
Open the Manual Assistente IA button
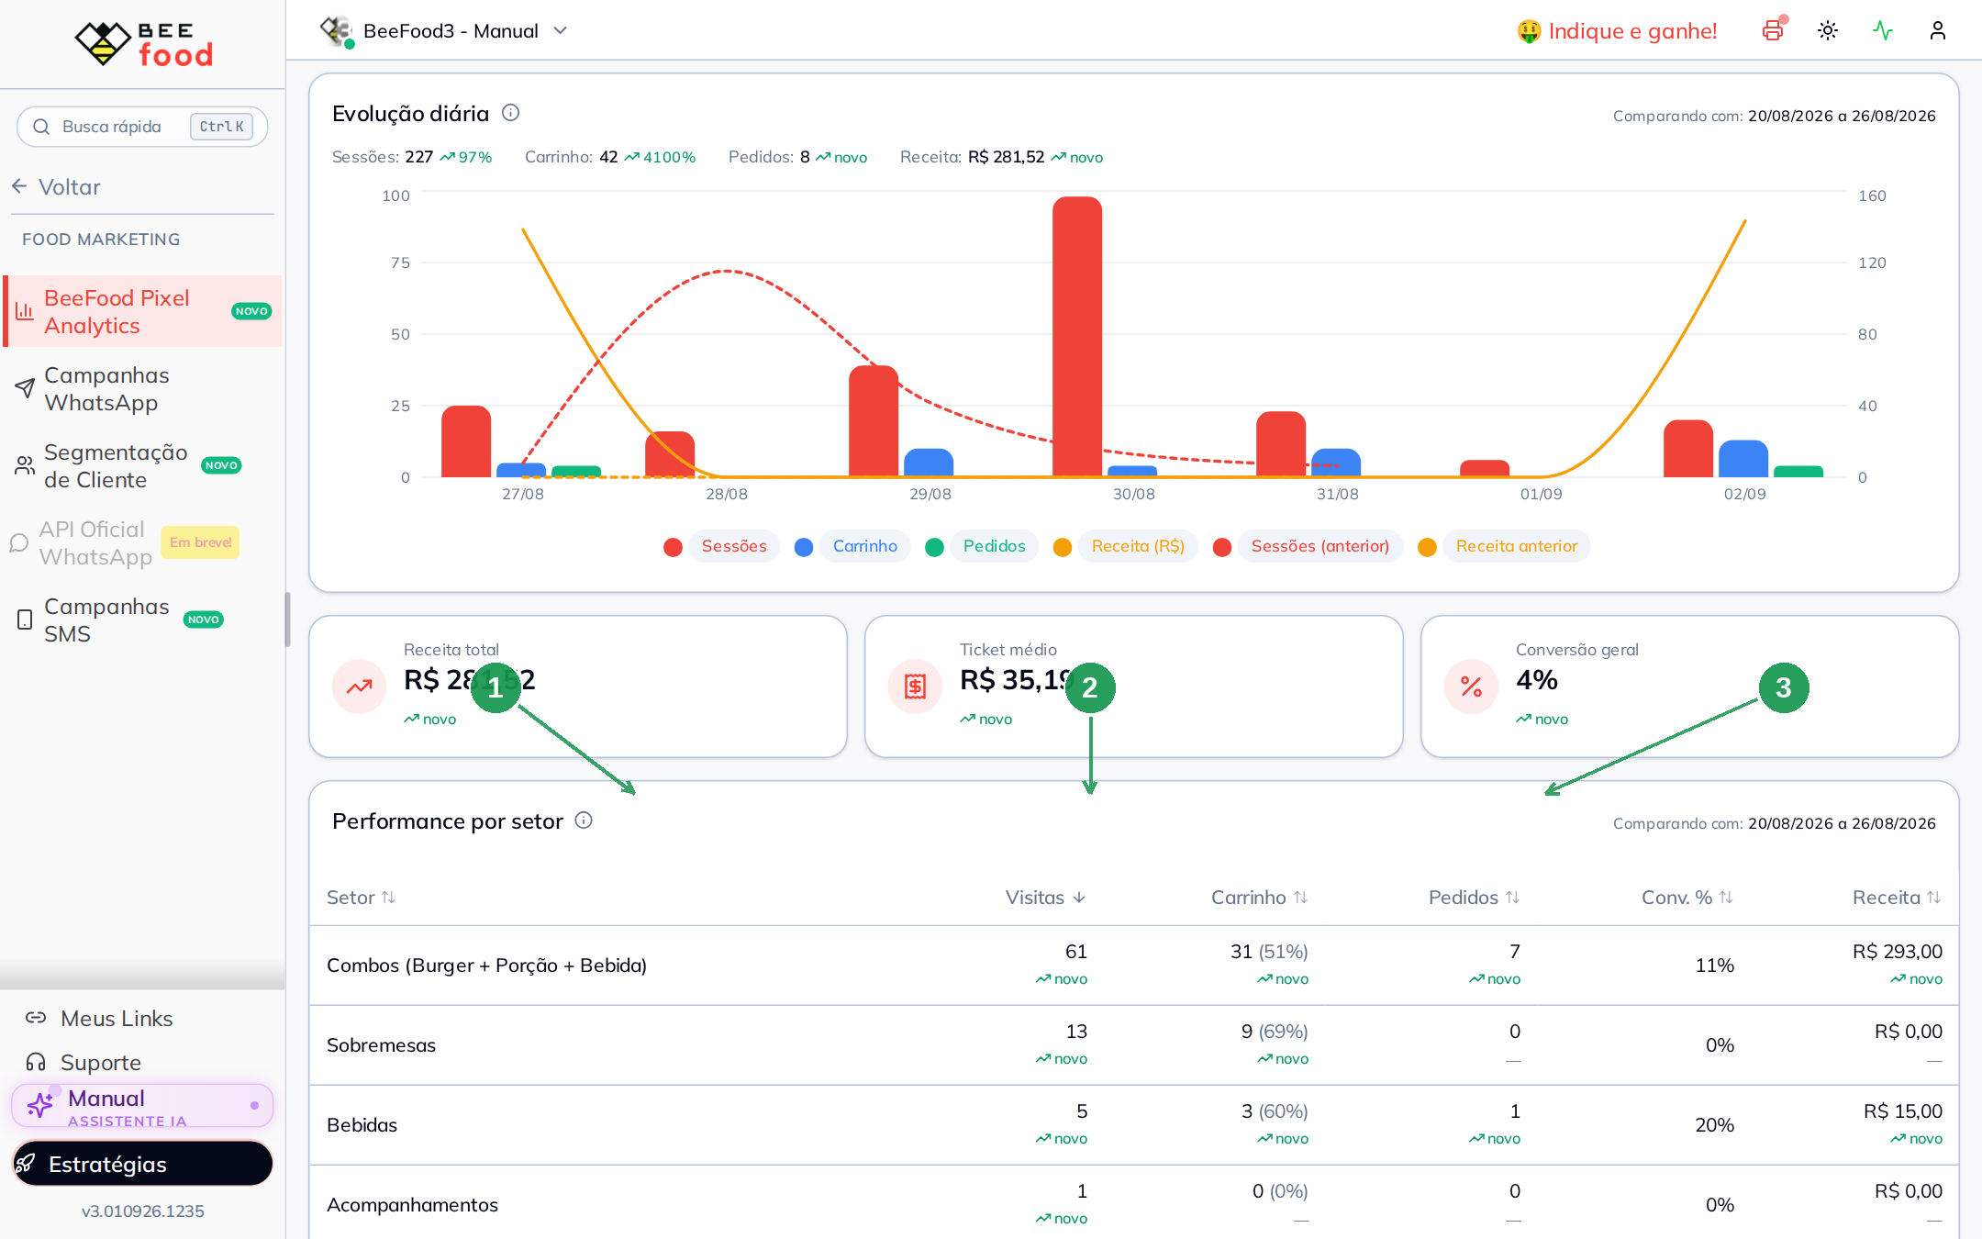coord(142,1106)
